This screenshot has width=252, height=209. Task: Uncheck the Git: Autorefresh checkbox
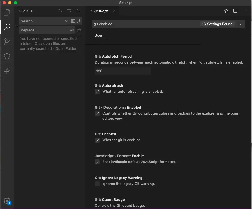97,92
